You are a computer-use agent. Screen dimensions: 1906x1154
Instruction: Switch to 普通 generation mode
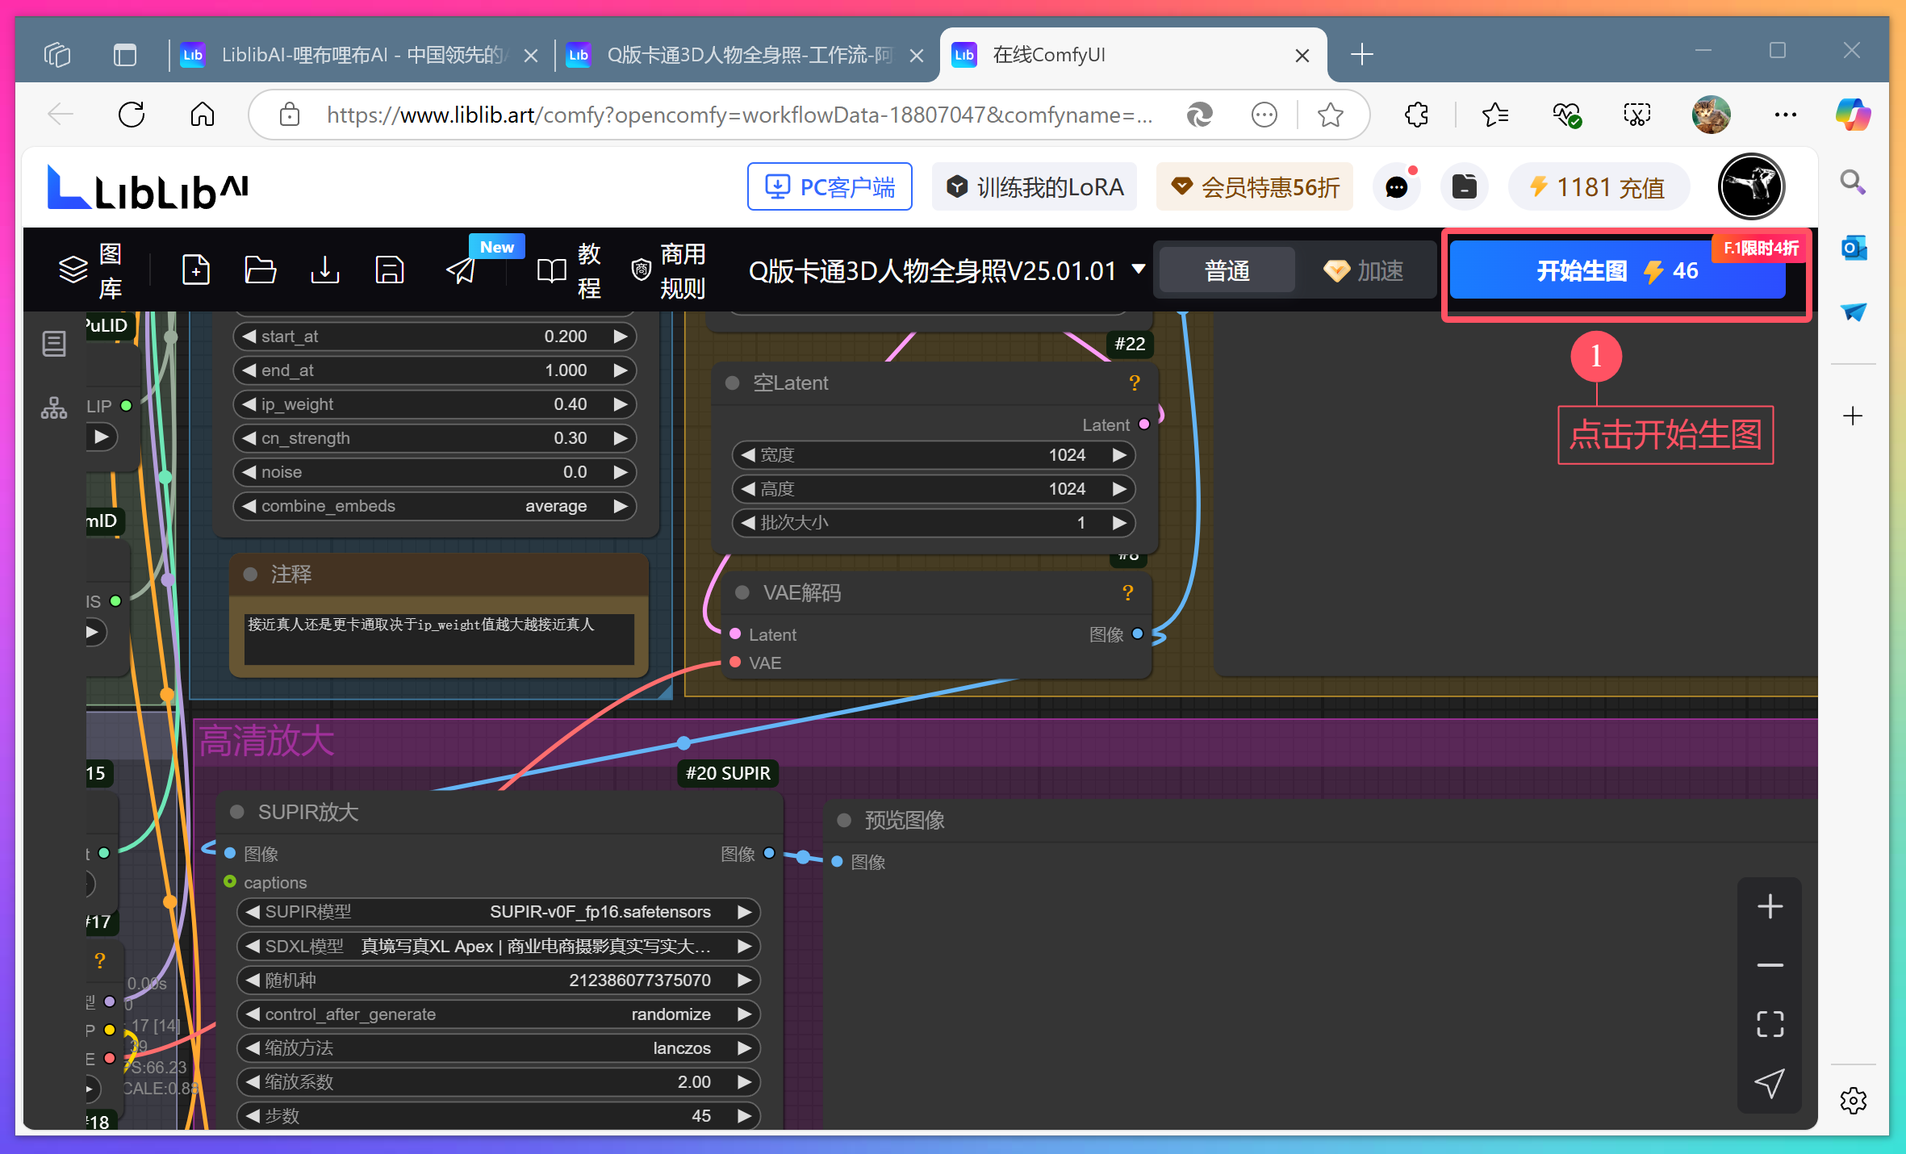point(1227,270)
